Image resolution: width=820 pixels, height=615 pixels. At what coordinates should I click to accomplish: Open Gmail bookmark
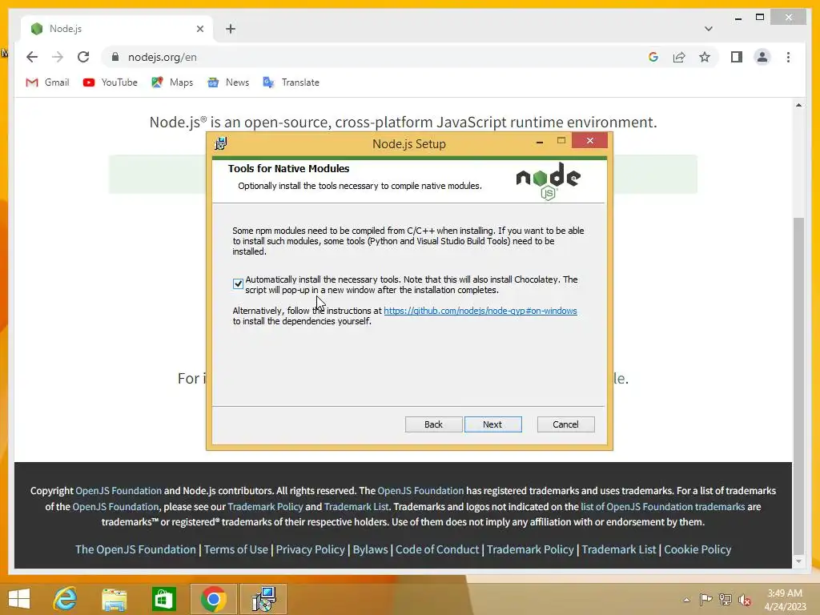pos(47,82)
